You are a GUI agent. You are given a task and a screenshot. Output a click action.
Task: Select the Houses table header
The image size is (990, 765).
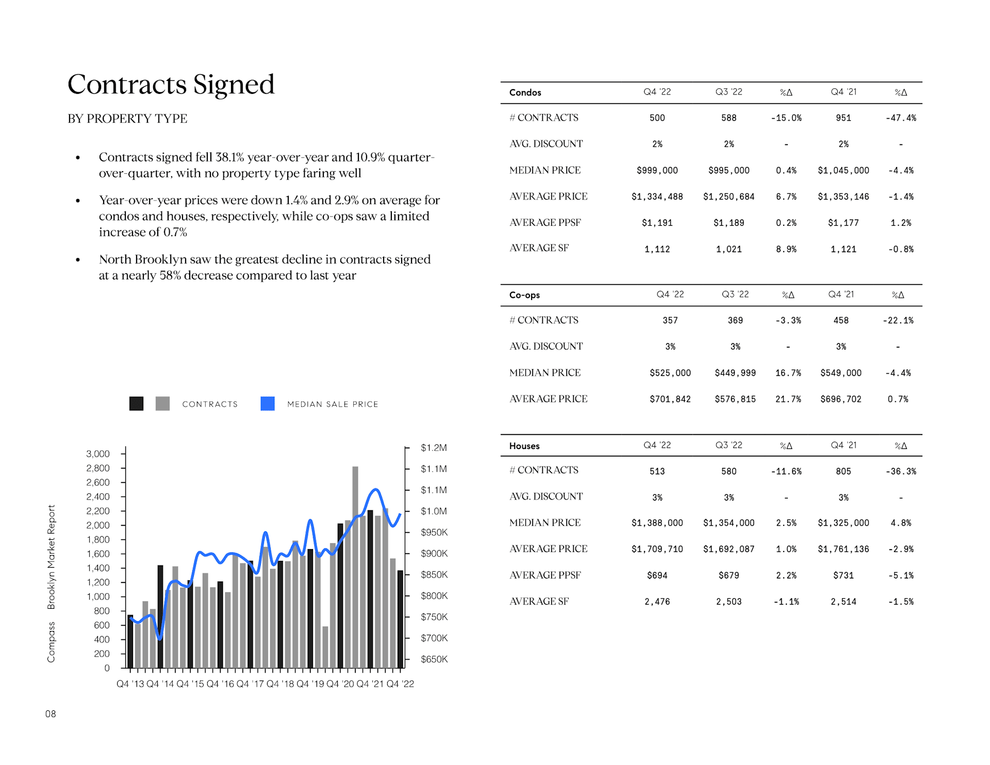coord(524,446)
